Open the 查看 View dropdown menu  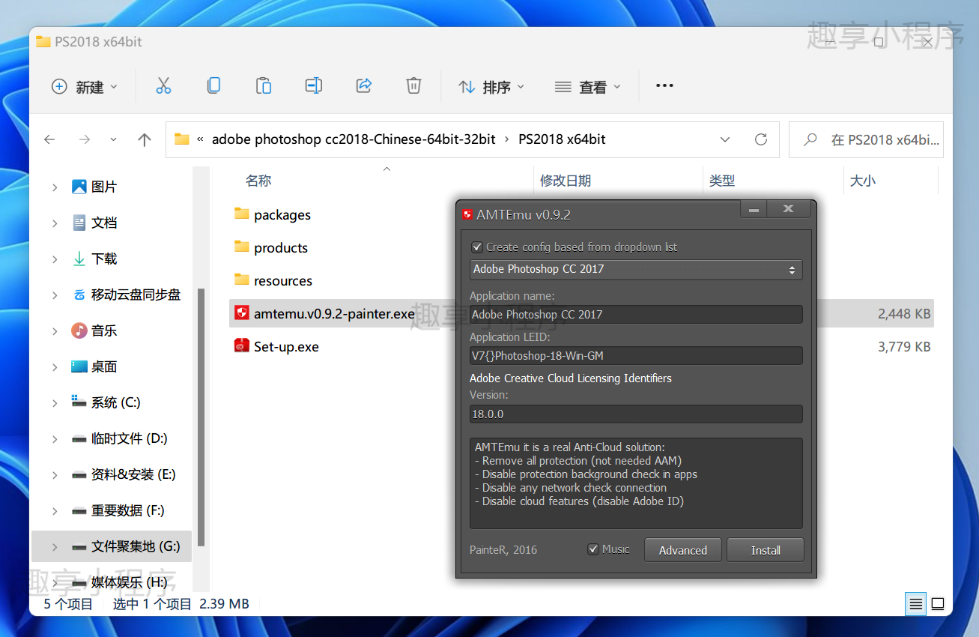coord(588,87)
